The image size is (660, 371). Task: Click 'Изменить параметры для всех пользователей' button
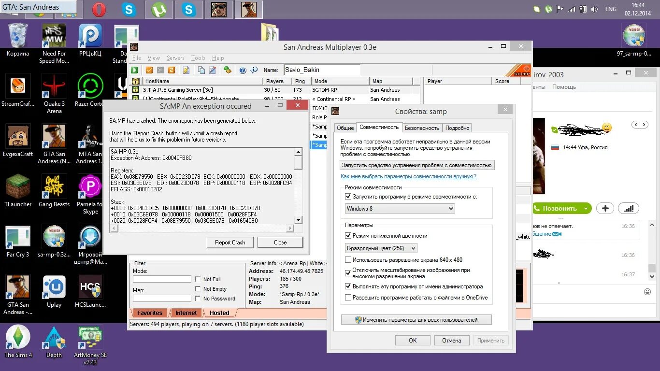pyautogui.click(x=416, y=320)
